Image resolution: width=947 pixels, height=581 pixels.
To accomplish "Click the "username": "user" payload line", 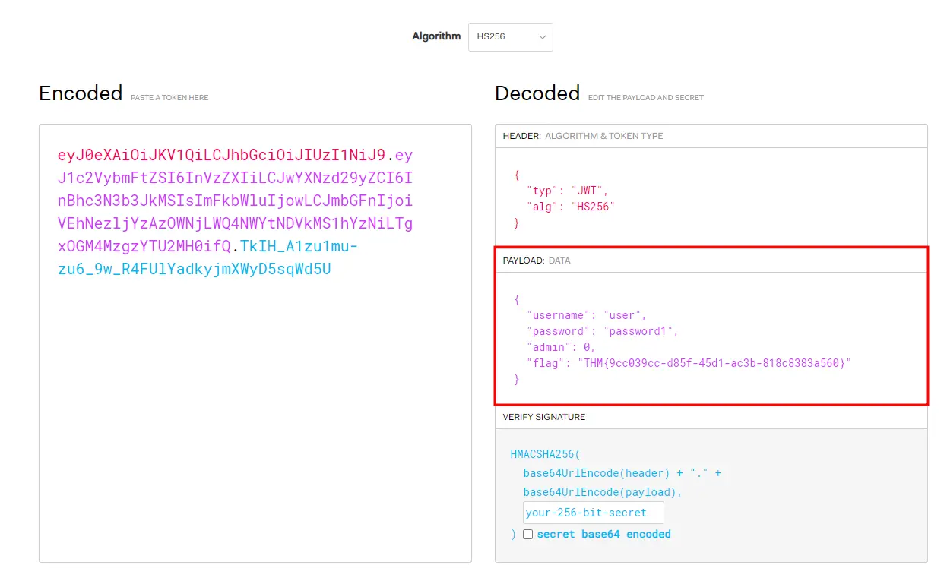I will click(x=586, y=315).
